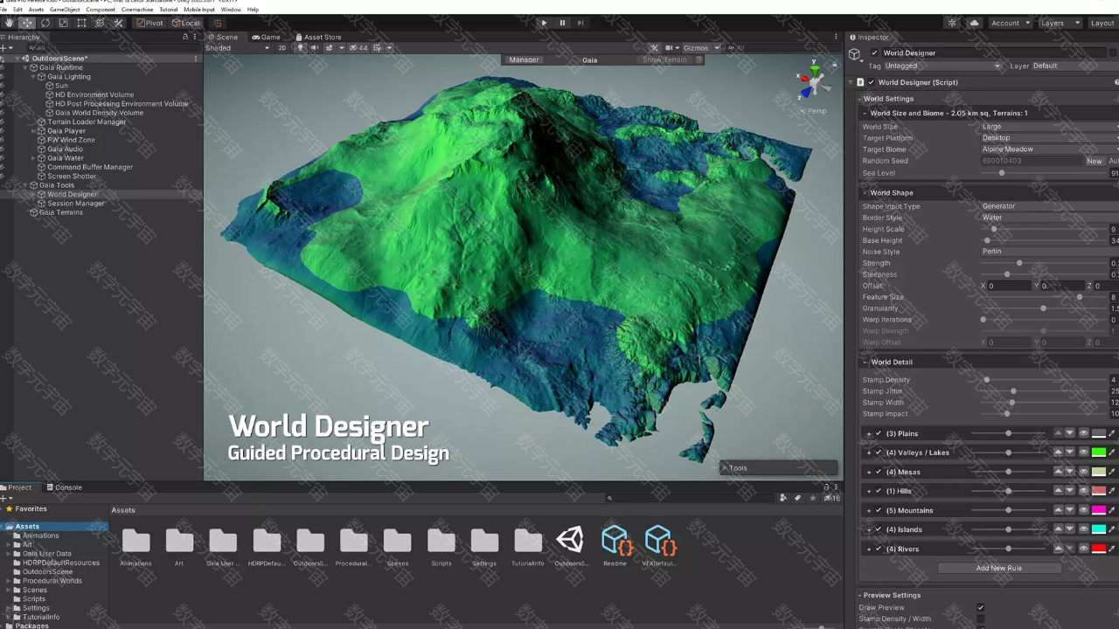Enable Stamp Density / Width checkbox

(x=981, y=619)
